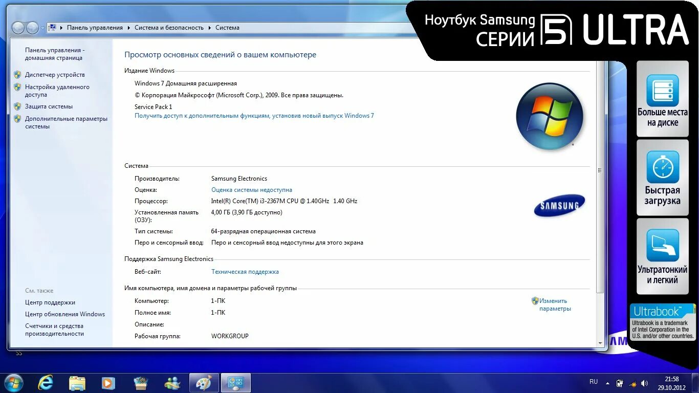The image size is (699, 393).
Task: Click the taskbar clock showing 21:58
Action: coord(671,383)
